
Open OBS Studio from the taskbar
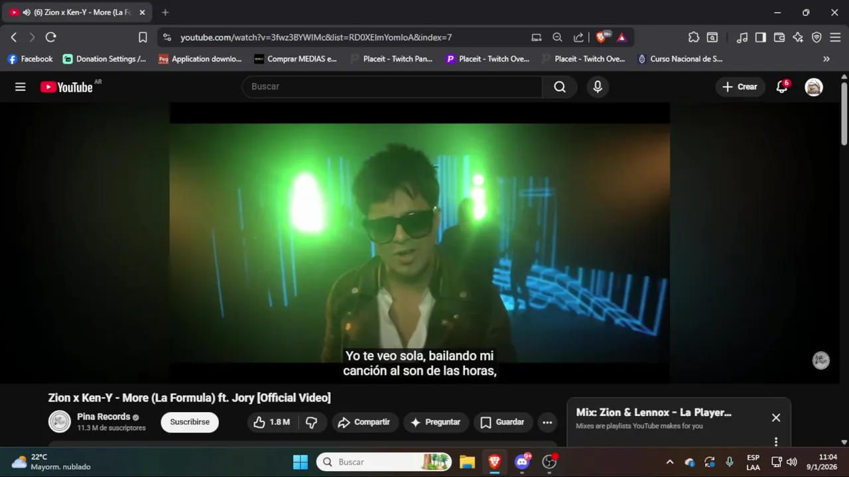549,462
